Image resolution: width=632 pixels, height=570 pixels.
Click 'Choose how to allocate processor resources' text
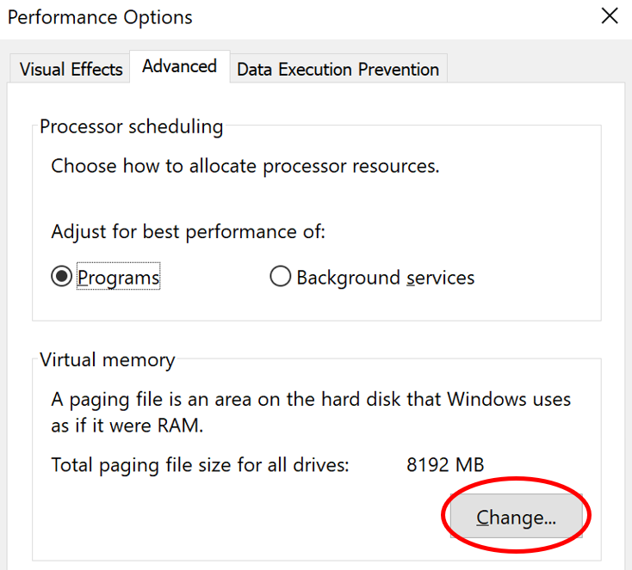point(245,166)
